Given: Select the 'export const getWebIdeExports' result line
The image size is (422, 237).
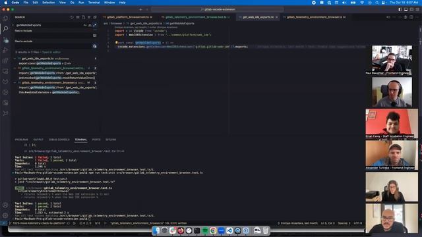Looking at the screenshot, I should 45,63.
